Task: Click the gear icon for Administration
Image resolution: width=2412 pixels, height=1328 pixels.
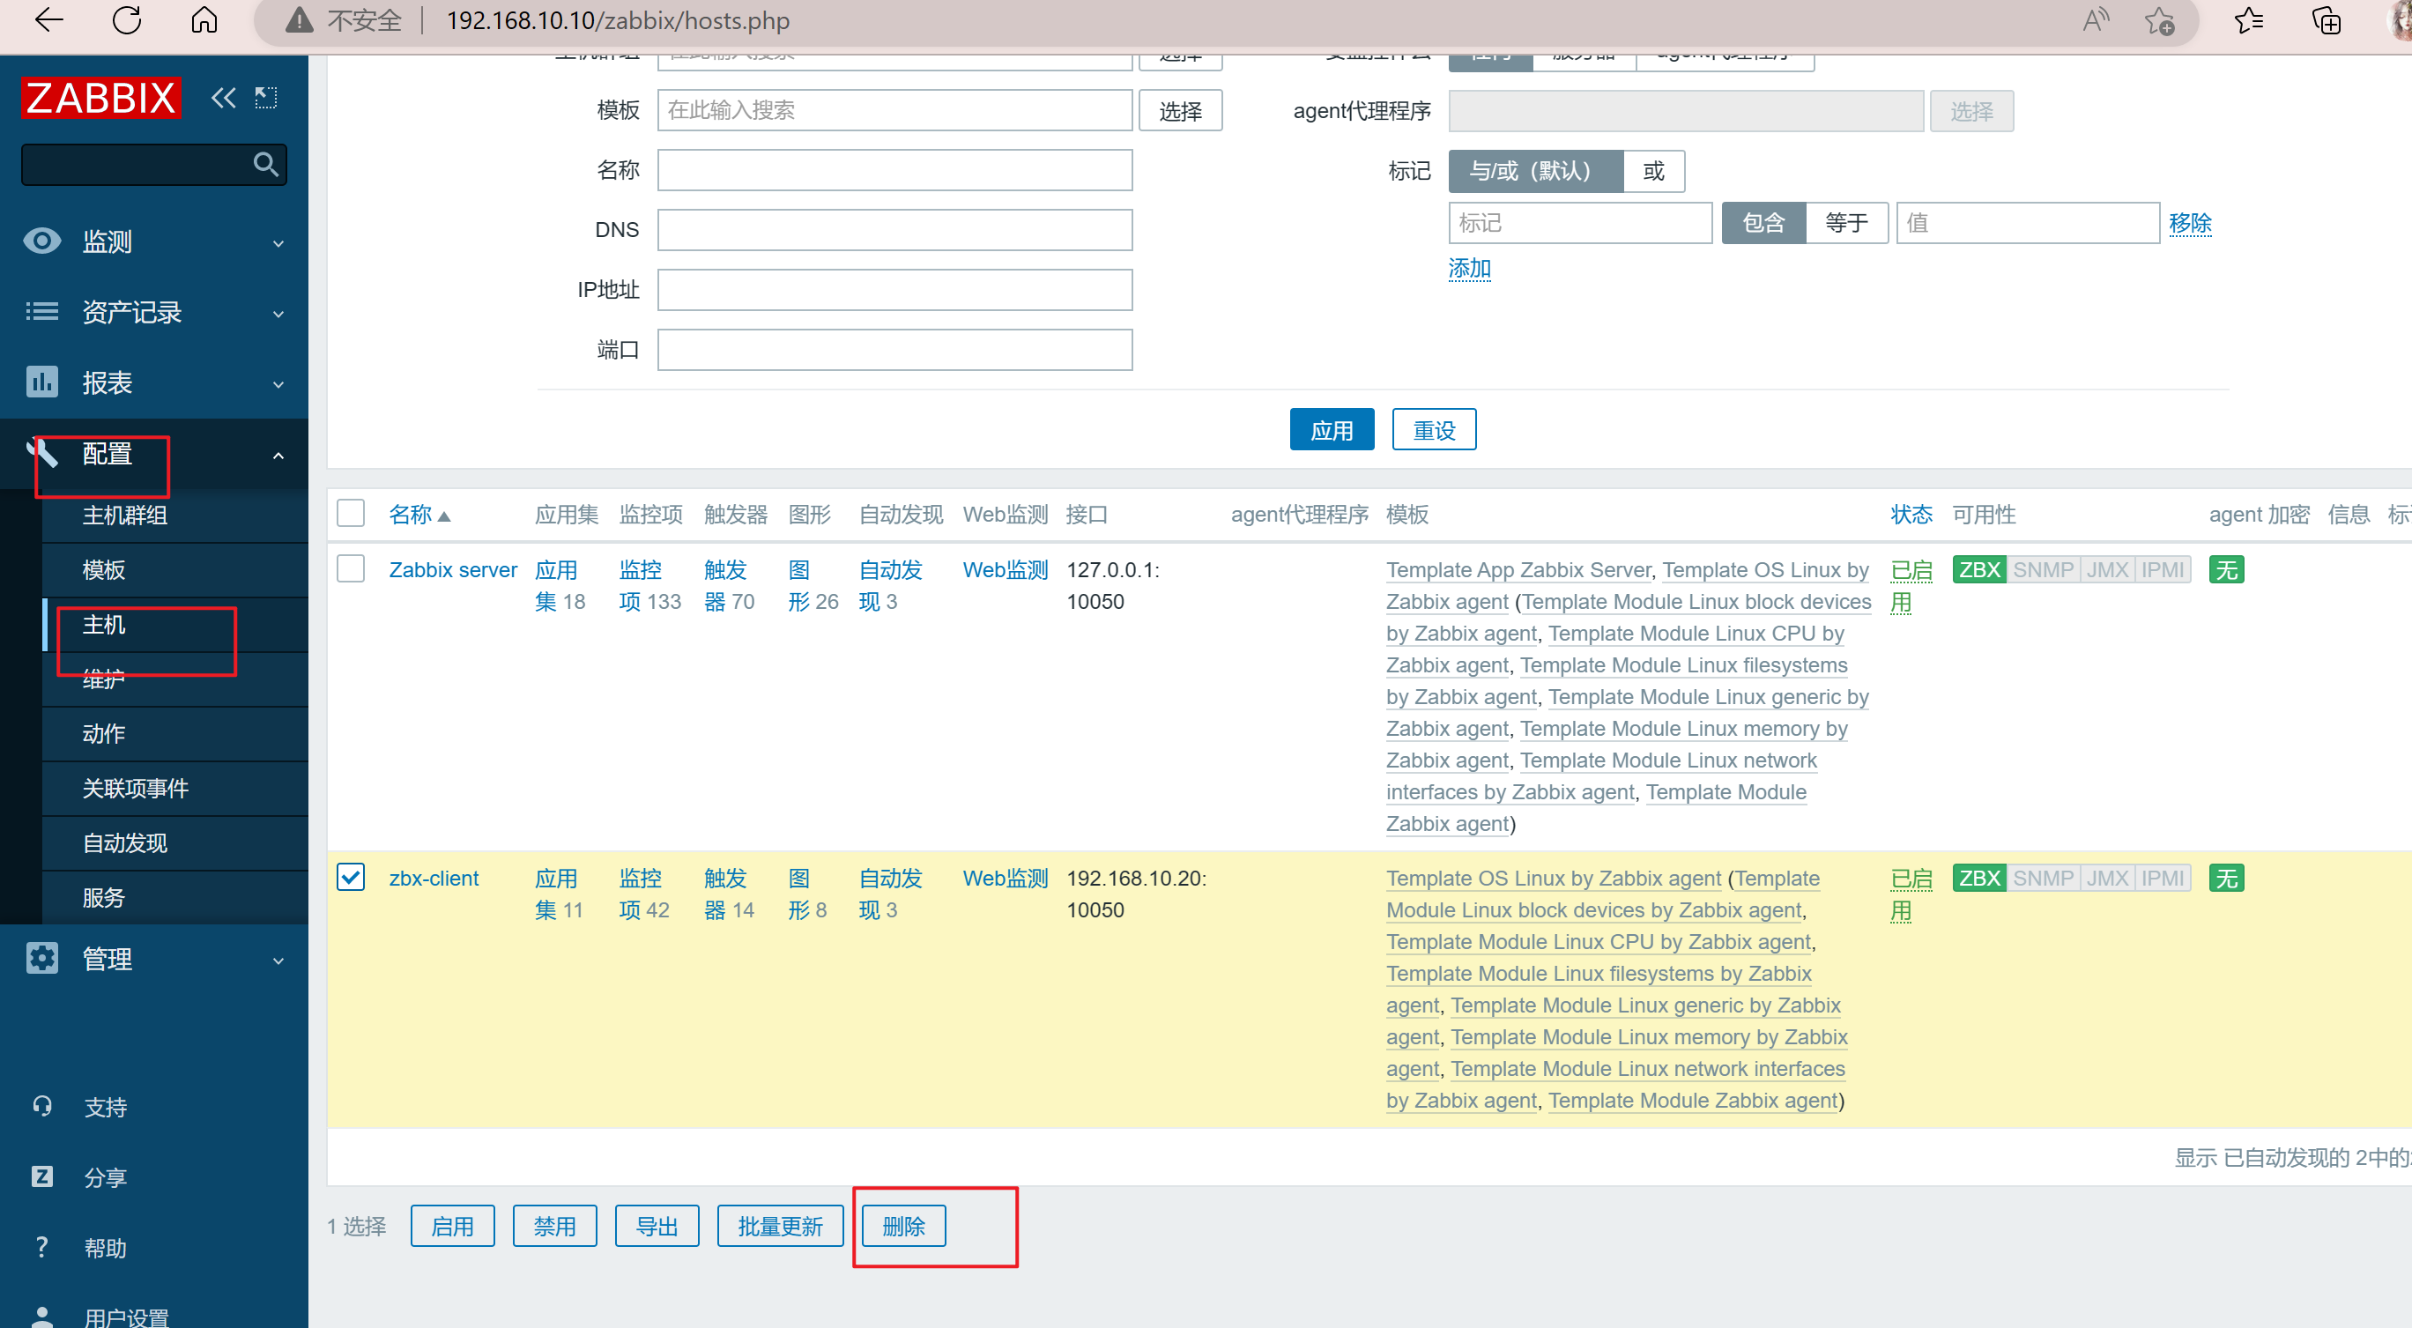Action: 42,958
